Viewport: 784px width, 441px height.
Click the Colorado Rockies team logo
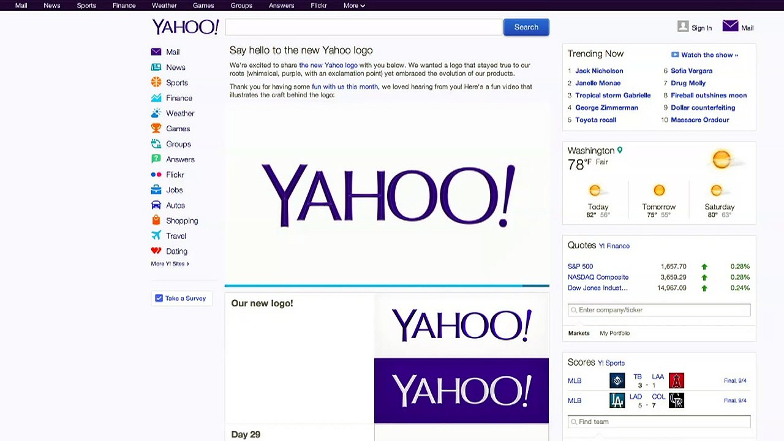pos(676,401)
